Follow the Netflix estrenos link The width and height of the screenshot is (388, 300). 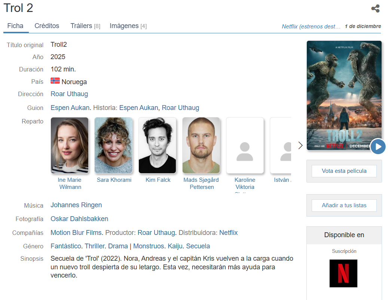[x=311, y=27]
